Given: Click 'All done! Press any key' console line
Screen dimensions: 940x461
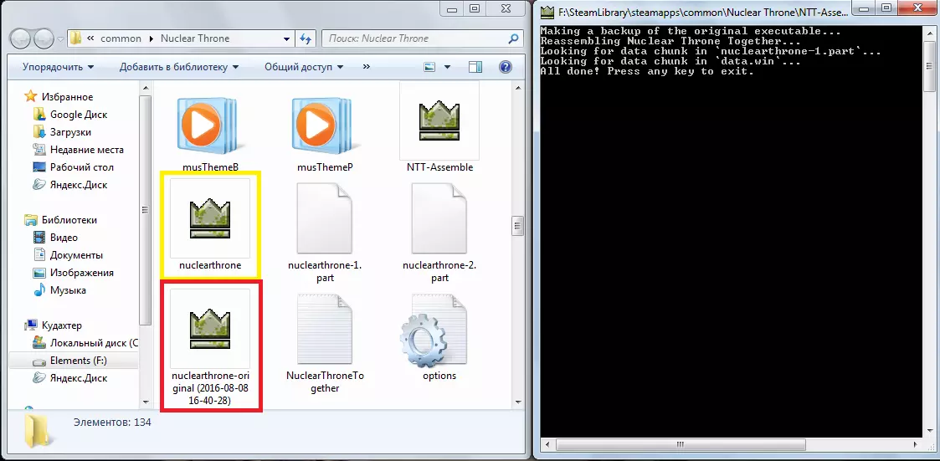Looking at the screenshot, I should (x=647, y=71).
